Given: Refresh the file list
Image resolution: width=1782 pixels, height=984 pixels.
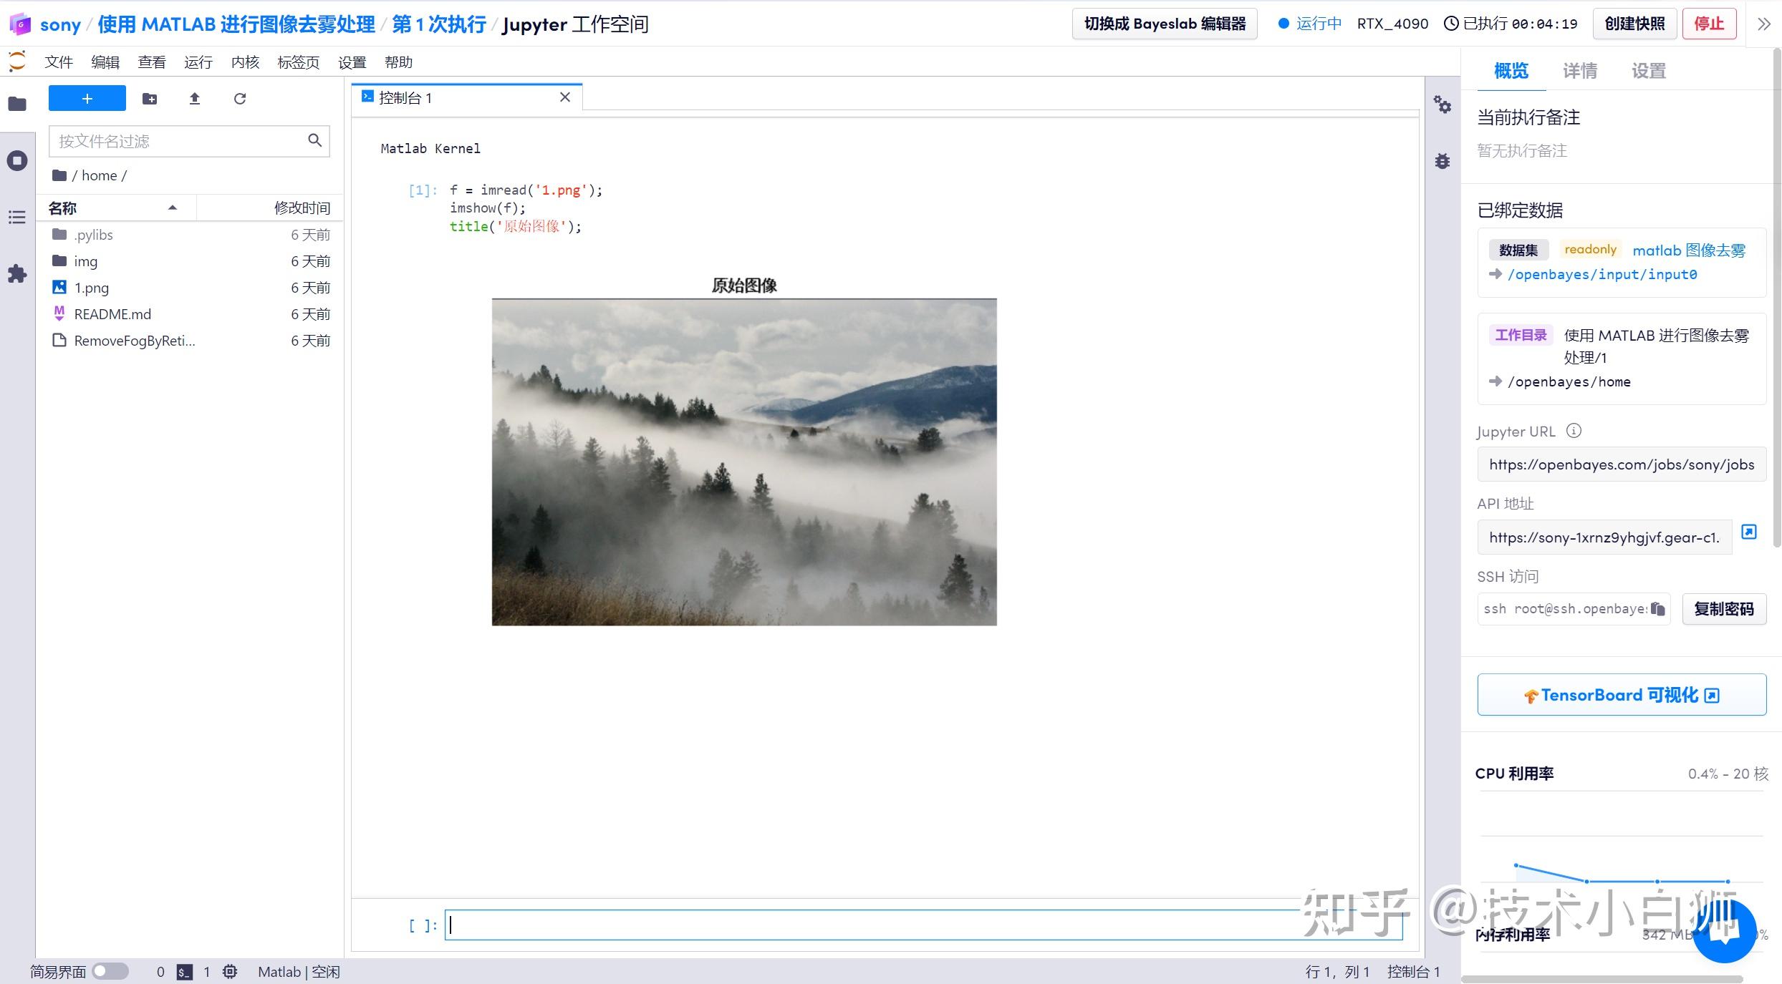Looking at the screenshot, I should pos(240,99).
